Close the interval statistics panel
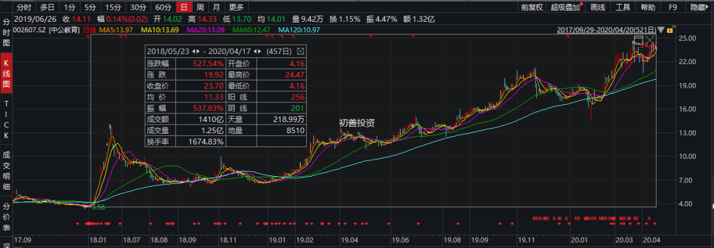This screenshot has width=714, height=248. click(301, 50)
